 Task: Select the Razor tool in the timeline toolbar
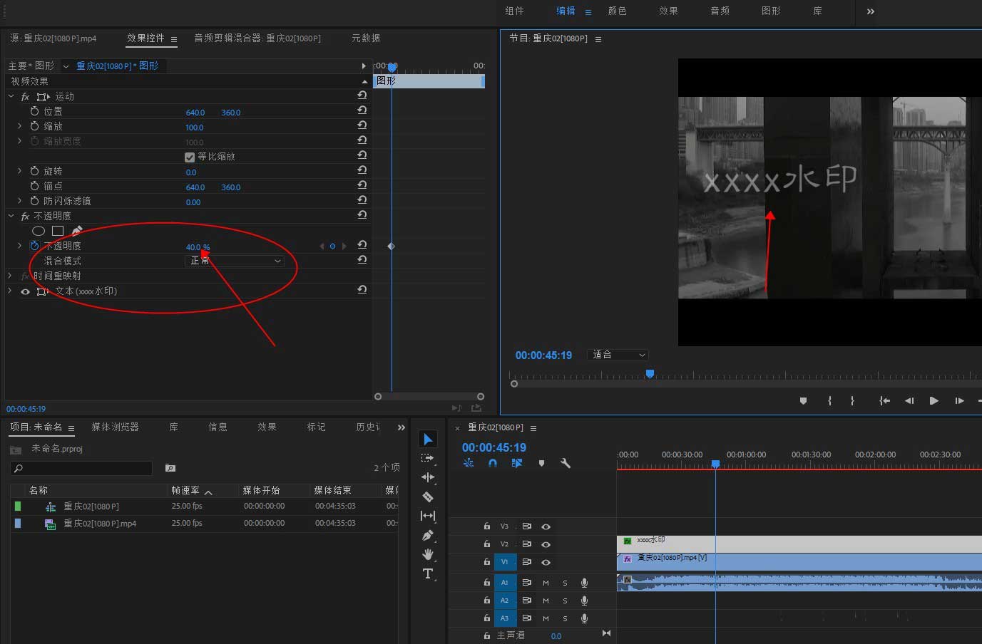[x=428, y=496]
